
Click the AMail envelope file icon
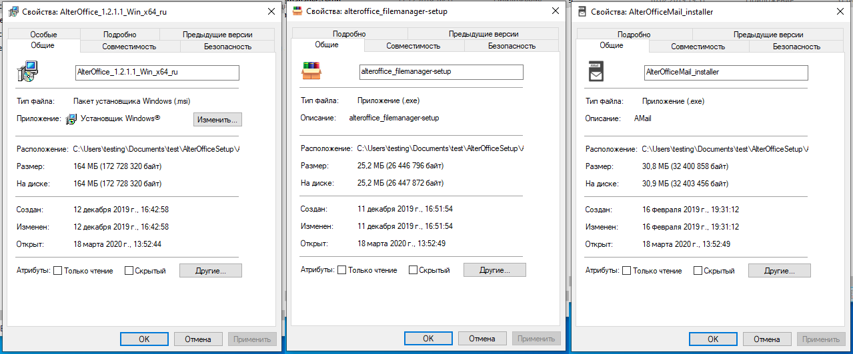click(596, 71)
